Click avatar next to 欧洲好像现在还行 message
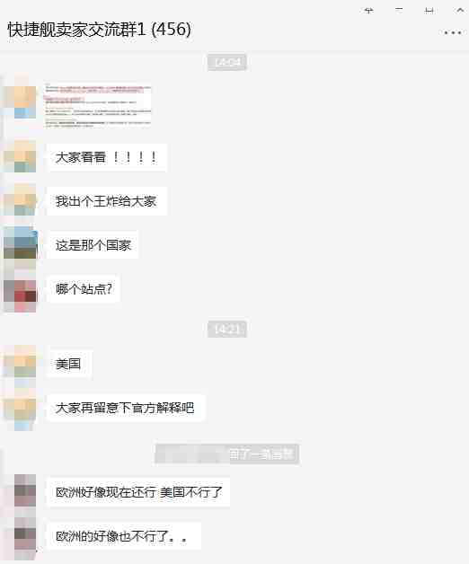The image size is (469, 564). pos(25,490)
